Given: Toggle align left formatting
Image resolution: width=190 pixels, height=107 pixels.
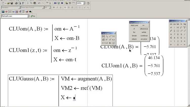Looking at the screenshot, I should (x=65, y=7).
